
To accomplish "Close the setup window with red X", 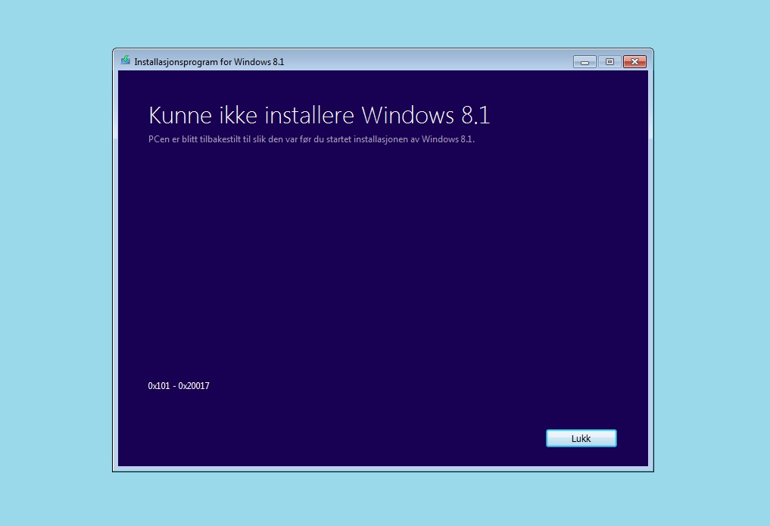I will click(634, 62).
